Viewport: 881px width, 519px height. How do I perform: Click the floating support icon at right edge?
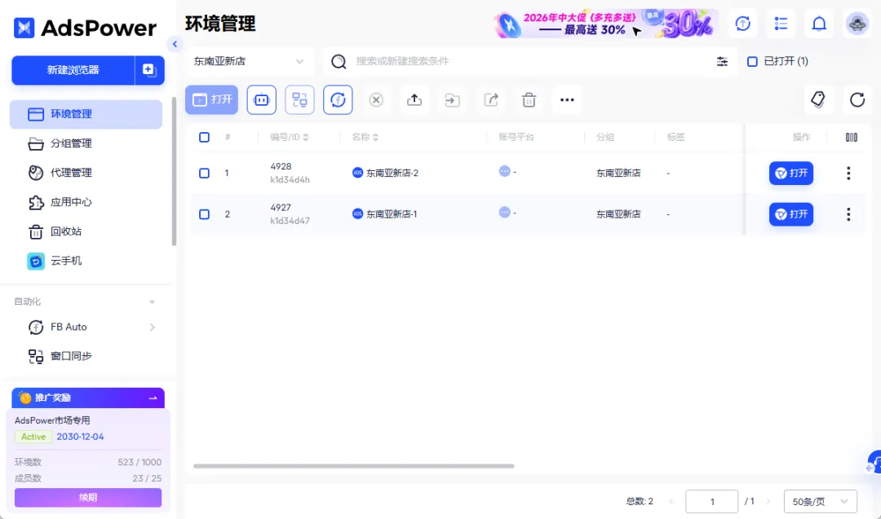click(x=874, y=462)
